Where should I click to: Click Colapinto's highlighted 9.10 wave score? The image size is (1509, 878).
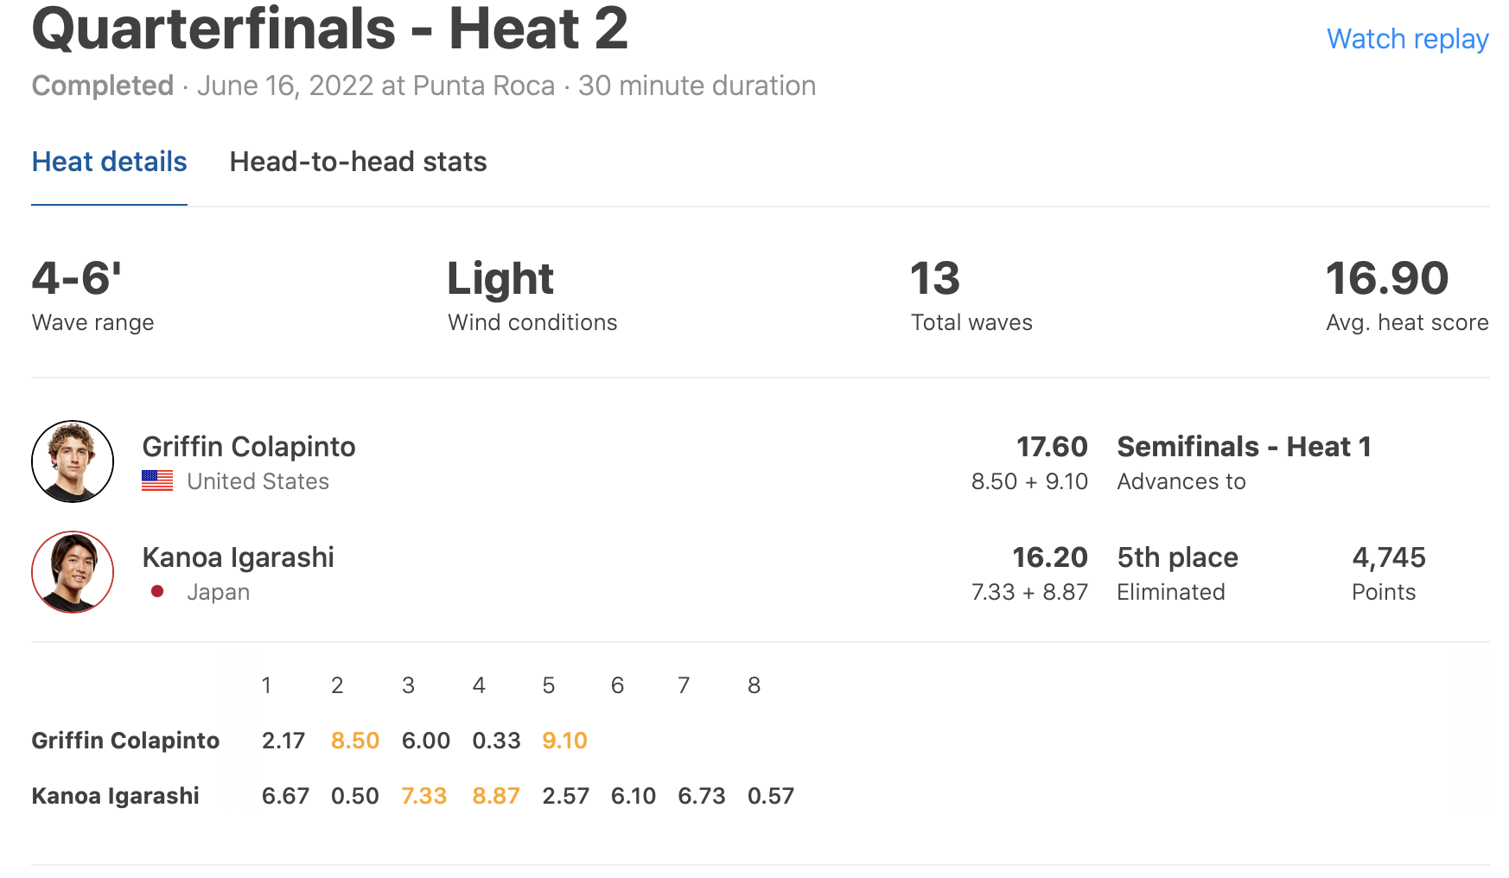point(564,741)
